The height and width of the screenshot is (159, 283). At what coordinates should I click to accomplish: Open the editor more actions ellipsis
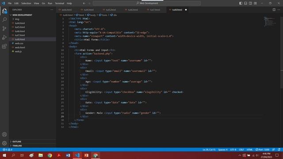(x=279, y=10)
